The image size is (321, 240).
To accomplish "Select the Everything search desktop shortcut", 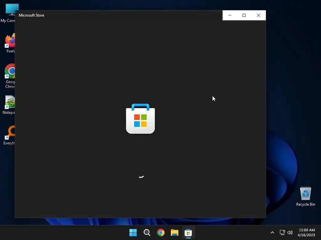I will pos(9,135).
